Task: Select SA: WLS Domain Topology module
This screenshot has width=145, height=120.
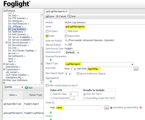Action: coord(21,50)
